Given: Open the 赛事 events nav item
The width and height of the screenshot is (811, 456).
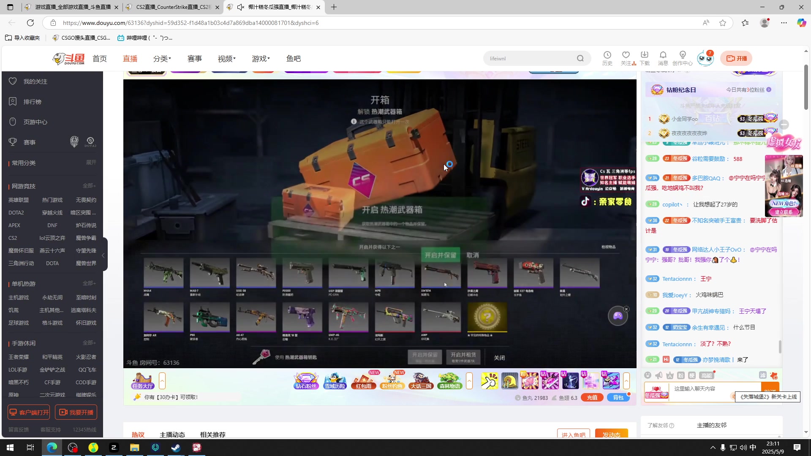Looking at the screenshot, I should [x=195, y=59].
